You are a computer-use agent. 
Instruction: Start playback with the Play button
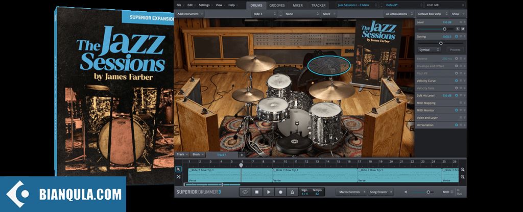point(269,192)
